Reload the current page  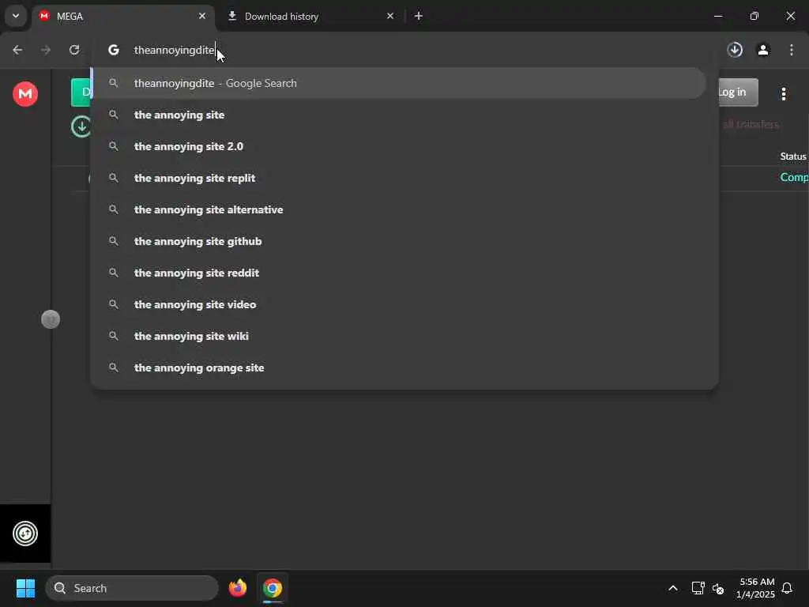pyautogui.click(x=74, y=50)
